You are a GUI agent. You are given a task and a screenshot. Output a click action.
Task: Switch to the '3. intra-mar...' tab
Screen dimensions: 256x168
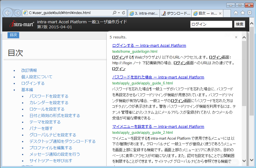pos(144,13)
